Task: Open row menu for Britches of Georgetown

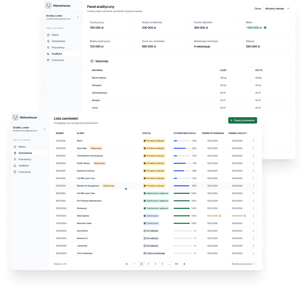Action: (253, 186)
